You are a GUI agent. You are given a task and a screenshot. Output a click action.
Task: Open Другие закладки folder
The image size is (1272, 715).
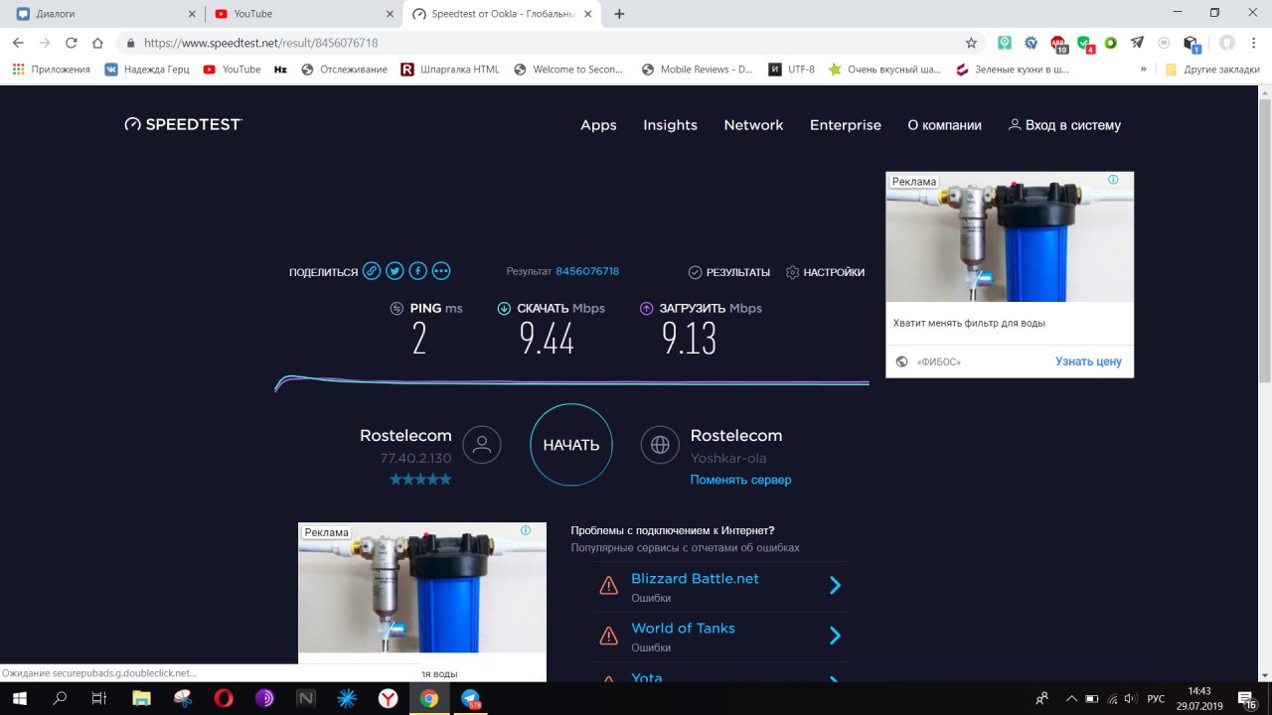[x=1212, y=70]
